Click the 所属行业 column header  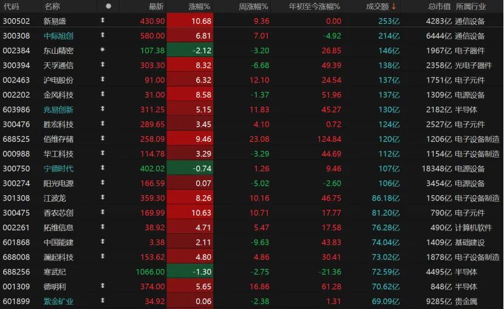470,6
